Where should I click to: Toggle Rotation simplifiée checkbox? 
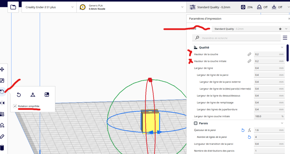[x=15, y=106]
